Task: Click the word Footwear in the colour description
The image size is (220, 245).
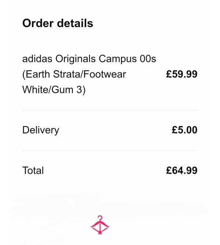Action: point(105,74)
